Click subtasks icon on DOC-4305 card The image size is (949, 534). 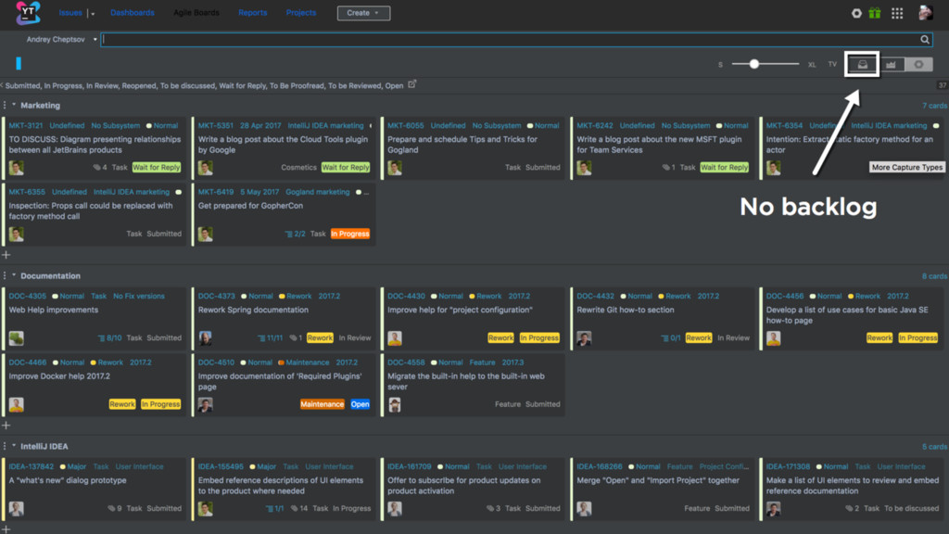coord(102,337)
